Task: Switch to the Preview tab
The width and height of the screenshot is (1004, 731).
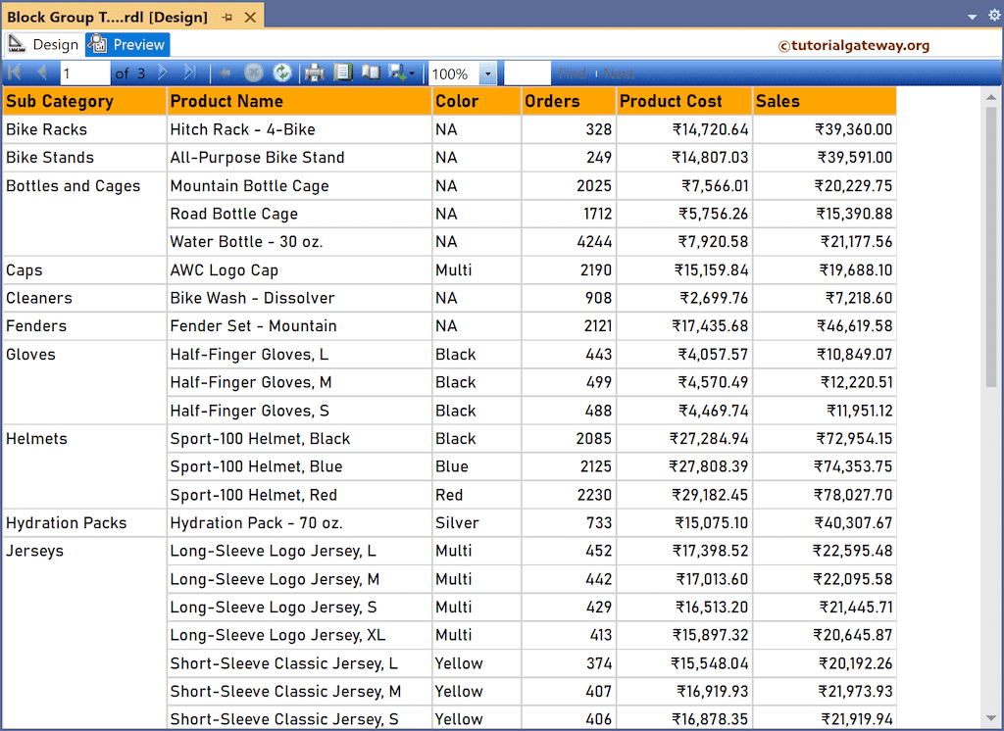Action: pyautogui.click(x=126, y=44)
